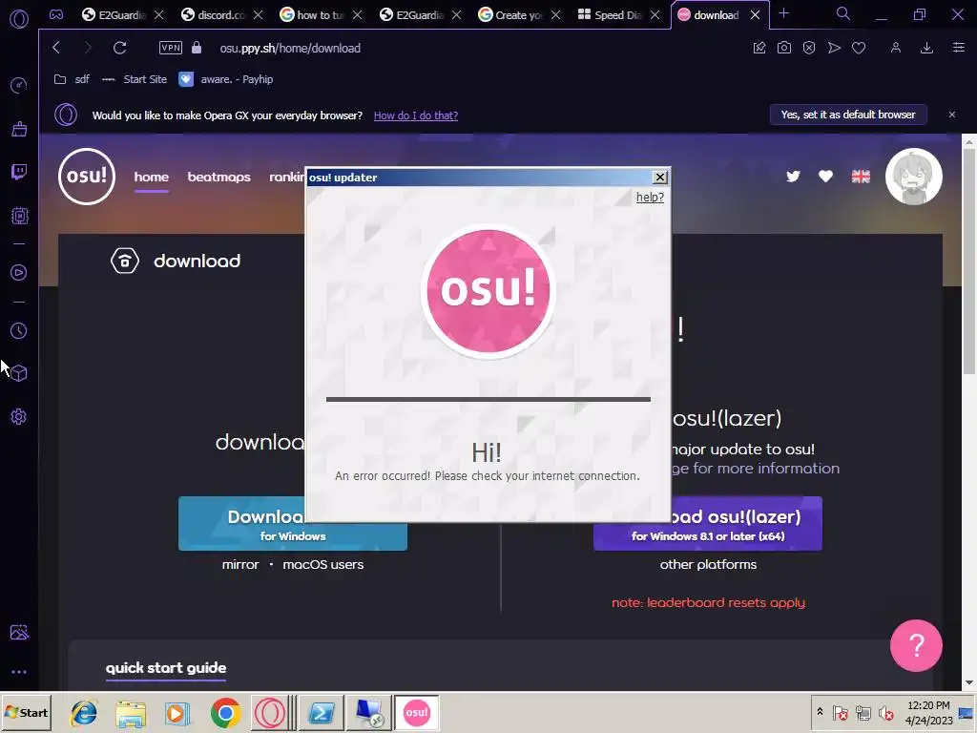Open osu Twitter bird icon
Screen dimensions: 977x733
pyautogui.click(x=793, y=177)
